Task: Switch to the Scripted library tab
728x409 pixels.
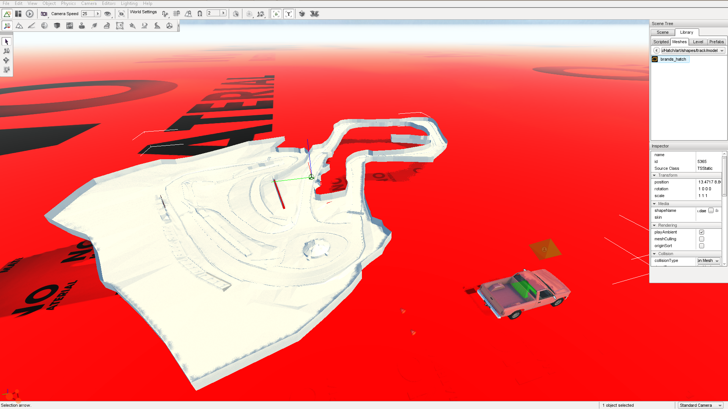Action: 661,42
